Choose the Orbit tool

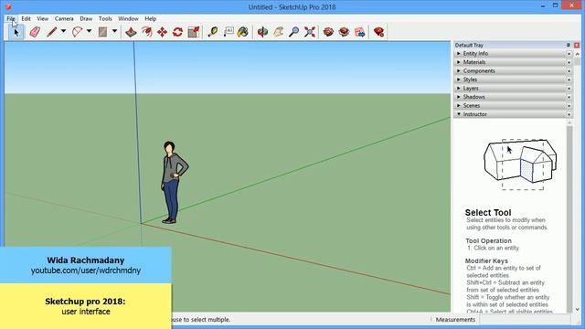[262, 32]
